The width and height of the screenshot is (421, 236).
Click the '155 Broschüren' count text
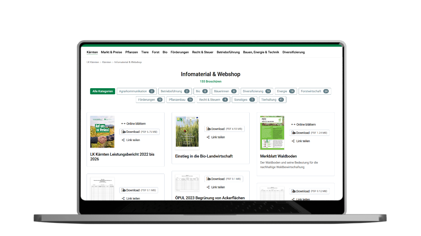point(211,81)
